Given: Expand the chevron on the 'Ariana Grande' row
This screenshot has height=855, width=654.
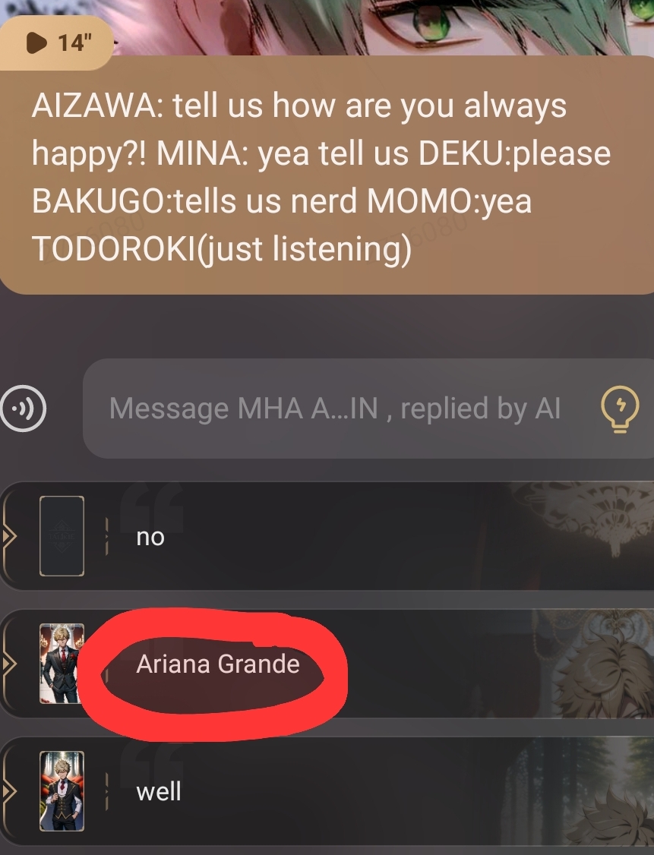Looking at the screenshot, I should (x=8, y=664).
